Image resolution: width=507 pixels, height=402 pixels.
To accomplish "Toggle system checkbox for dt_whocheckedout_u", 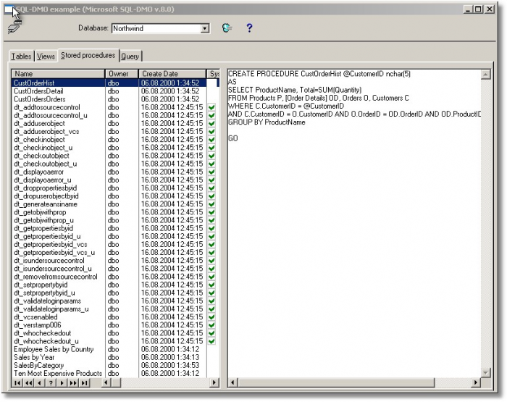I will click(x=211, y=341).
